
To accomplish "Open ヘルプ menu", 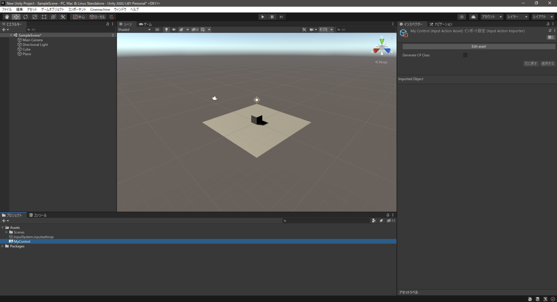I will pyautogui.click(x=134, y=9).
